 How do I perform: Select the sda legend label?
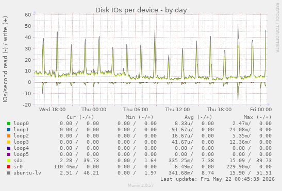click(x=18, y=161)
